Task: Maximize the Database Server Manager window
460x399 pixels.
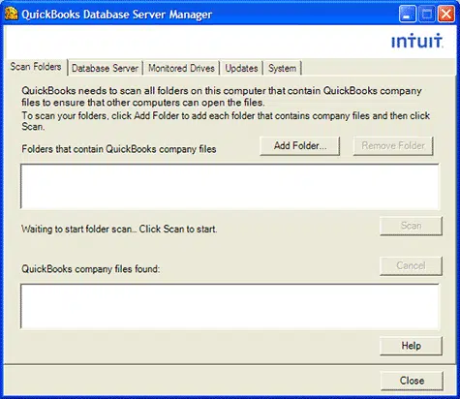Action: point(427,14)
